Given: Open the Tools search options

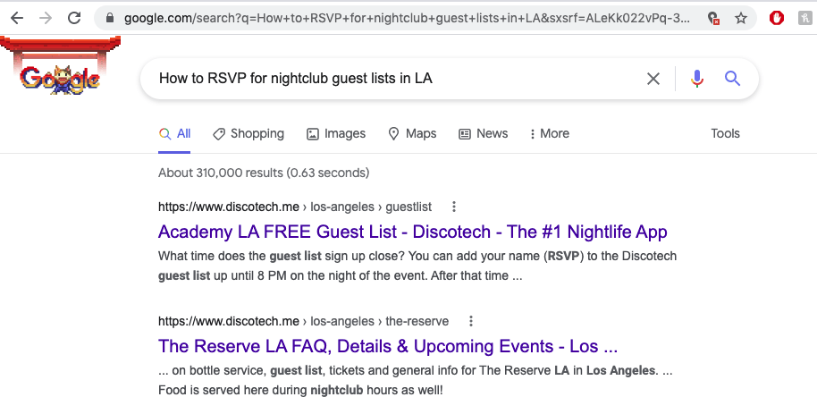Looking at the screenshot, I should point(725,133).
